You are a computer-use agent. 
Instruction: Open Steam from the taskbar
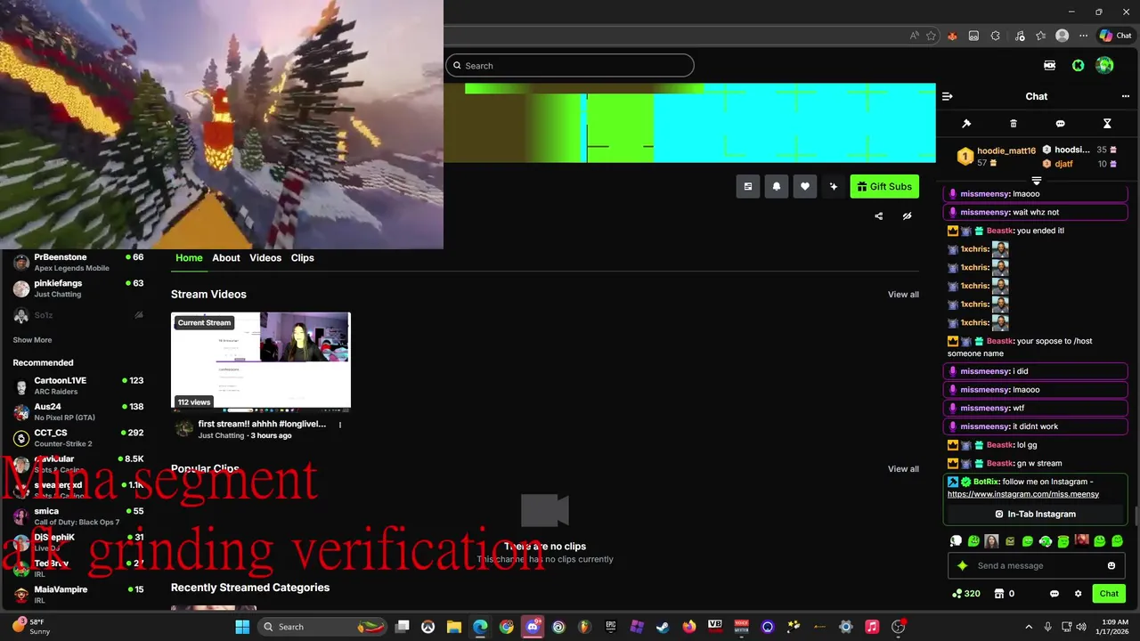click(663, 627)
